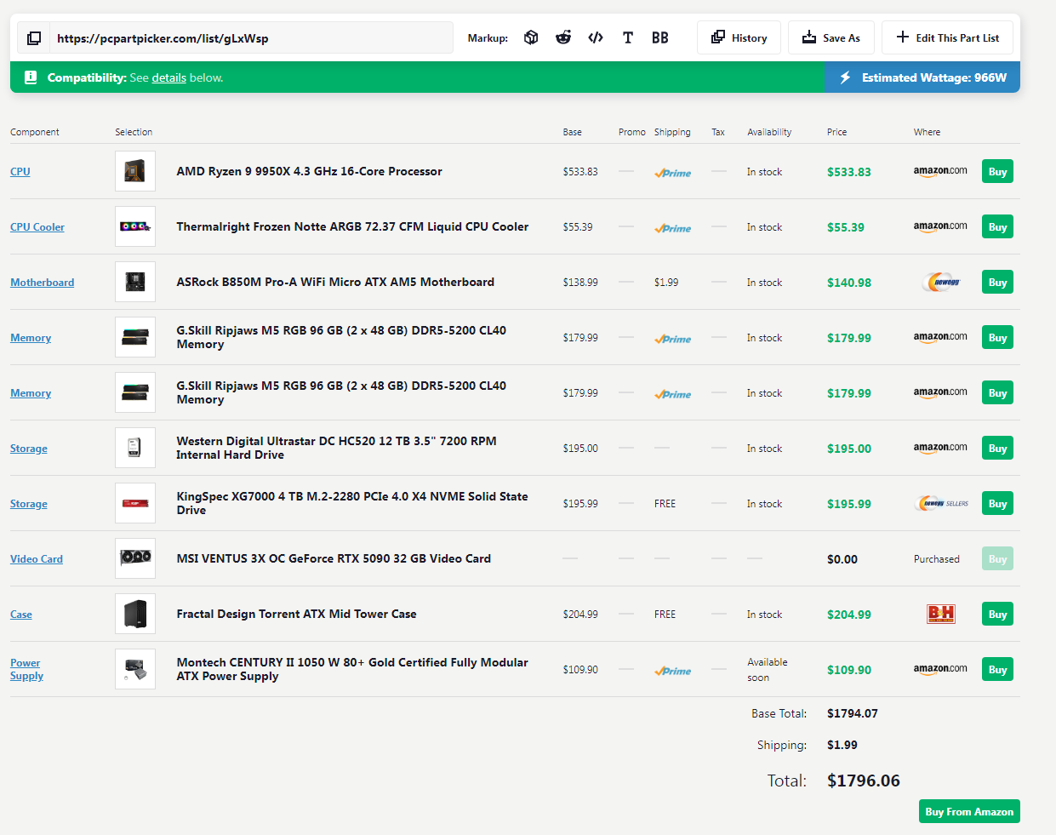Click the Amazon logo in the Power Supply row
The image size is (1056, 835).
pyautogui.click(x=940, y=669)
